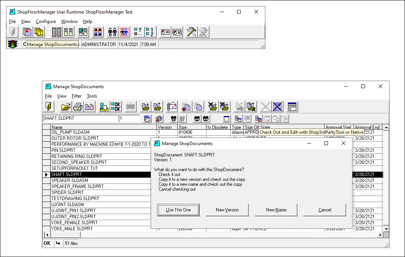
Task: Open the Configure menu
Action: pos(46,21)
